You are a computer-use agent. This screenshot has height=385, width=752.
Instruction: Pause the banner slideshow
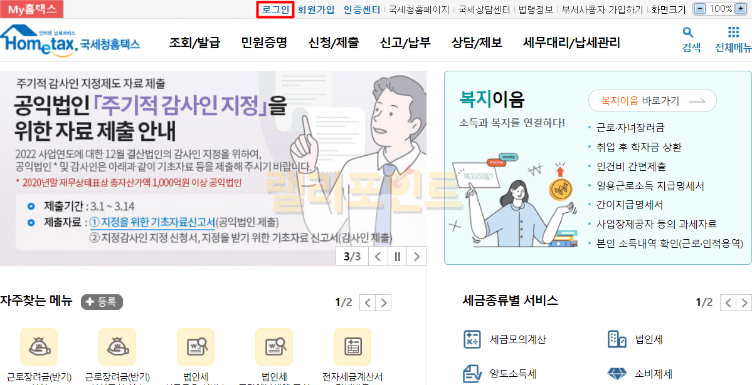pyautogui.click(x=396, y=257)
